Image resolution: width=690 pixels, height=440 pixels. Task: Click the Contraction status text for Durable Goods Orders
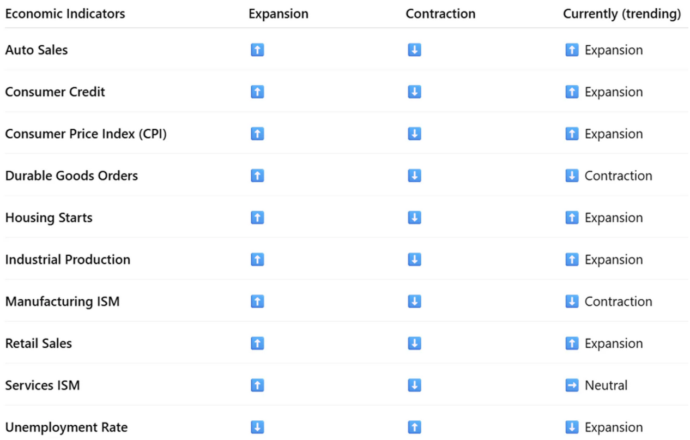click(618, 176)
